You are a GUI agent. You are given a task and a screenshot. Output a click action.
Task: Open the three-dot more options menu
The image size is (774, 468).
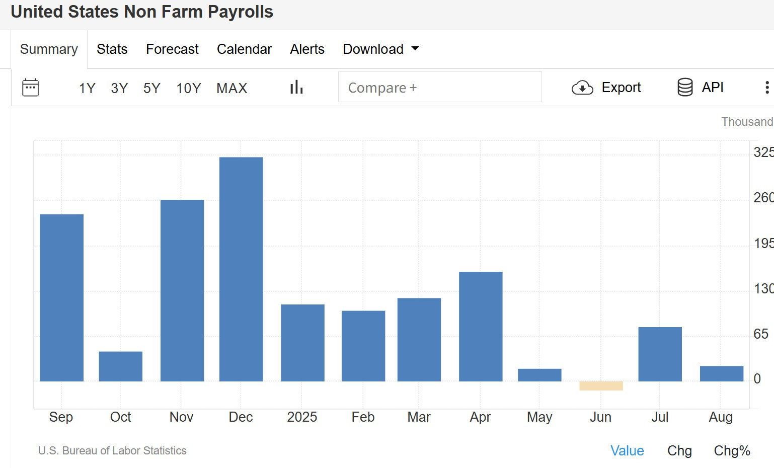click(x=766, y=88)
